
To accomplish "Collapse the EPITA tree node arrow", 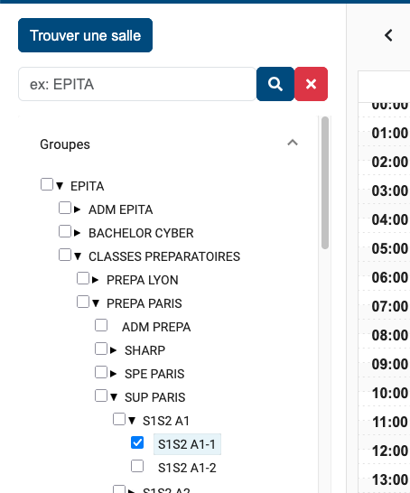I will [60, 186].
